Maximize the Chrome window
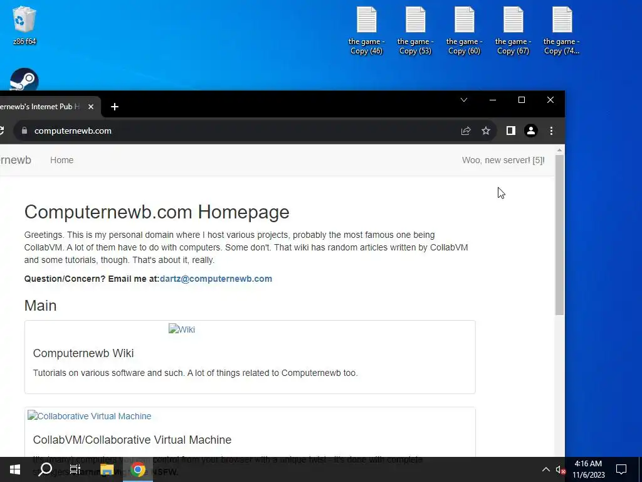Screen dimensions: 642x482 pos(522,100)
